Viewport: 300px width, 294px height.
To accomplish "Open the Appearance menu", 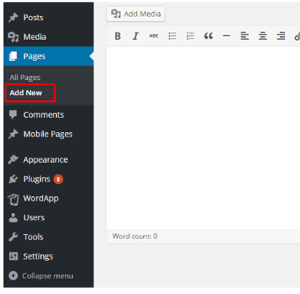I will pos(49,159).
